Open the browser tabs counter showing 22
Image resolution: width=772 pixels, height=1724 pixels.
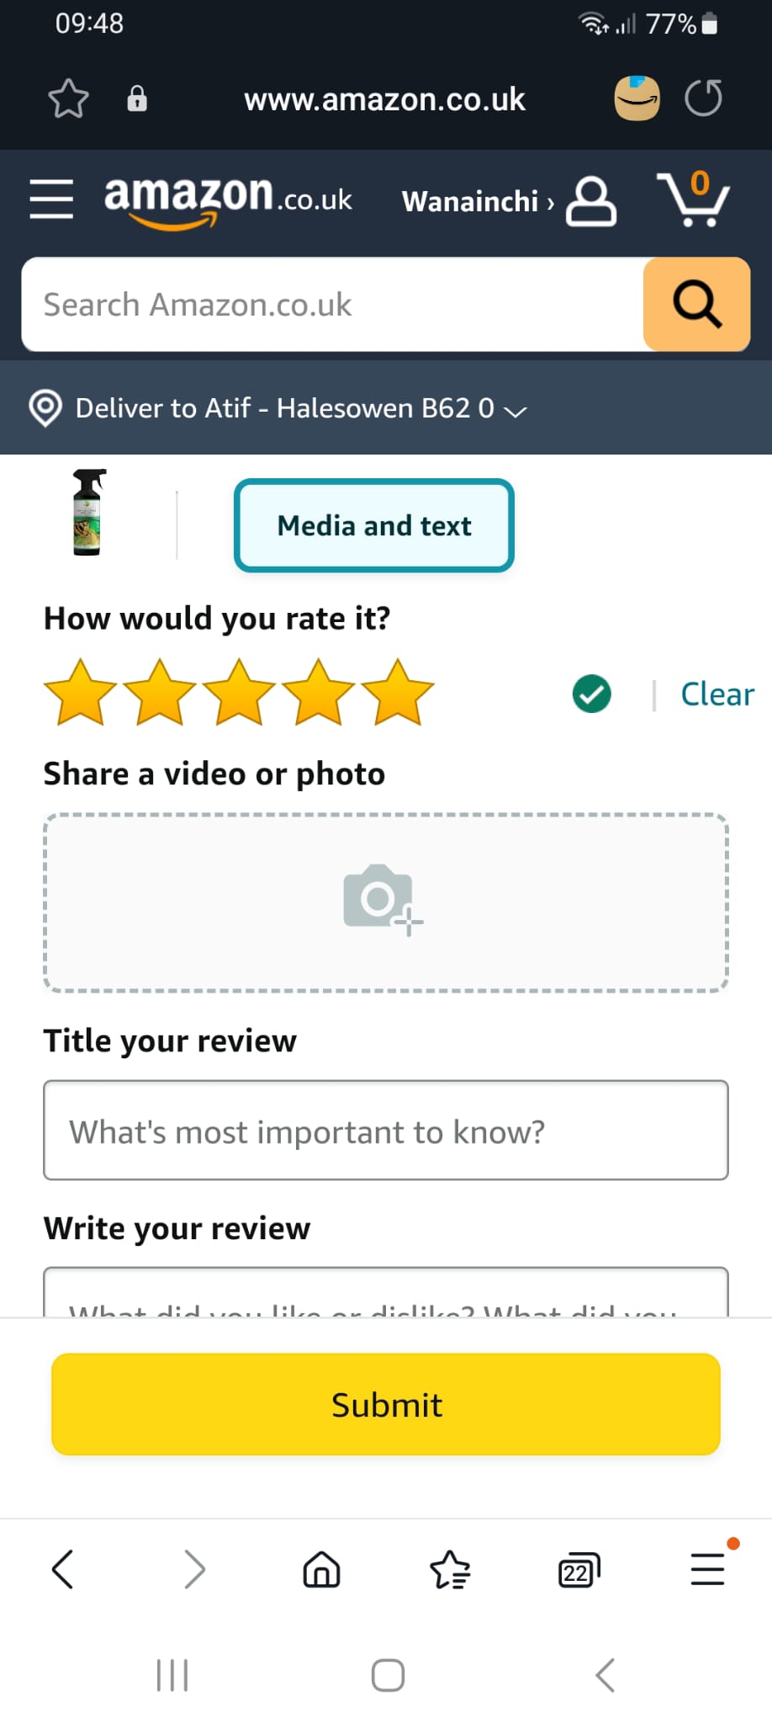(579, 1570)
